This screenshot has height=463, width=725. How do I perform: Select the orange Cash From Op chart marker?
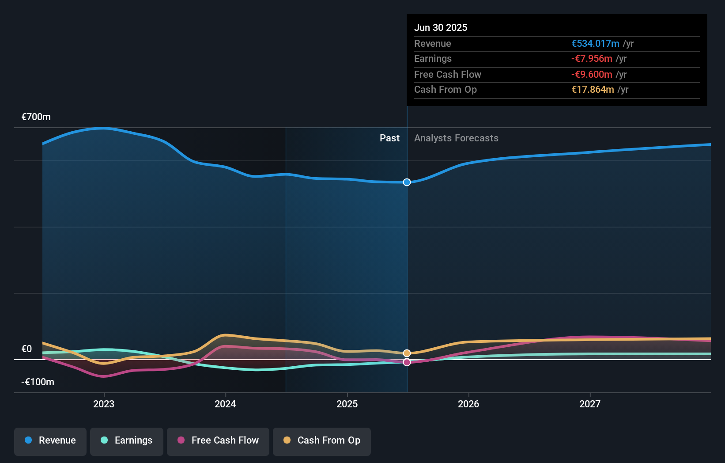pos(407,353)
